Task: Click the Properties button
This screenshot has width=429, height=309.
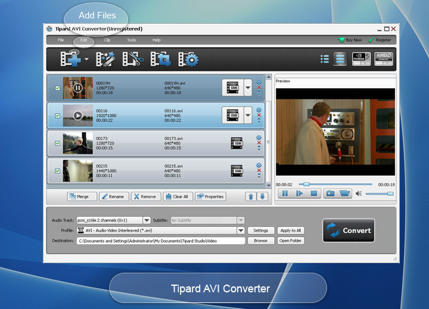Action: pyautogui.click(x=210, y=196)
